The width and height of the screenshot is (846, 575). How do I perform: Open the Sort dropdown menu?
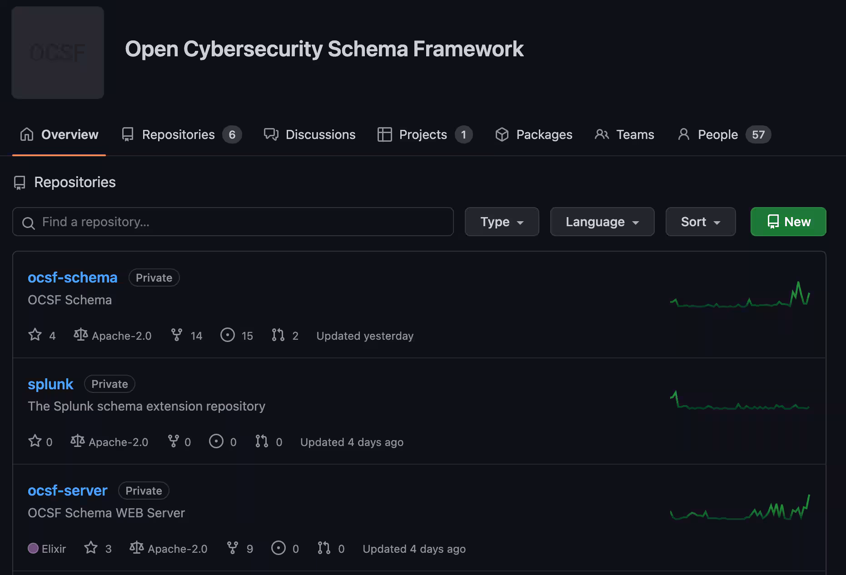700,222
